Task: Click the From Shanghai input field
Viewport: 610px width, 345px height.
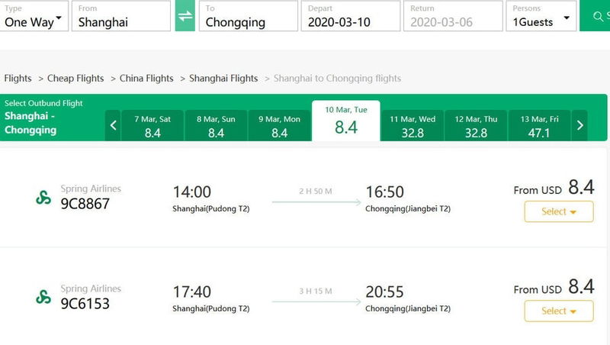Action: tap(121, 15)
